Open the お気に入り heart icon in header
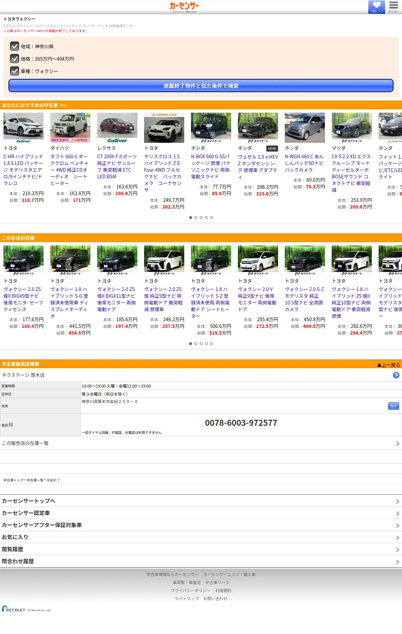Image resolution: width=402 pixels, height=634 pixels. [377, 7]
